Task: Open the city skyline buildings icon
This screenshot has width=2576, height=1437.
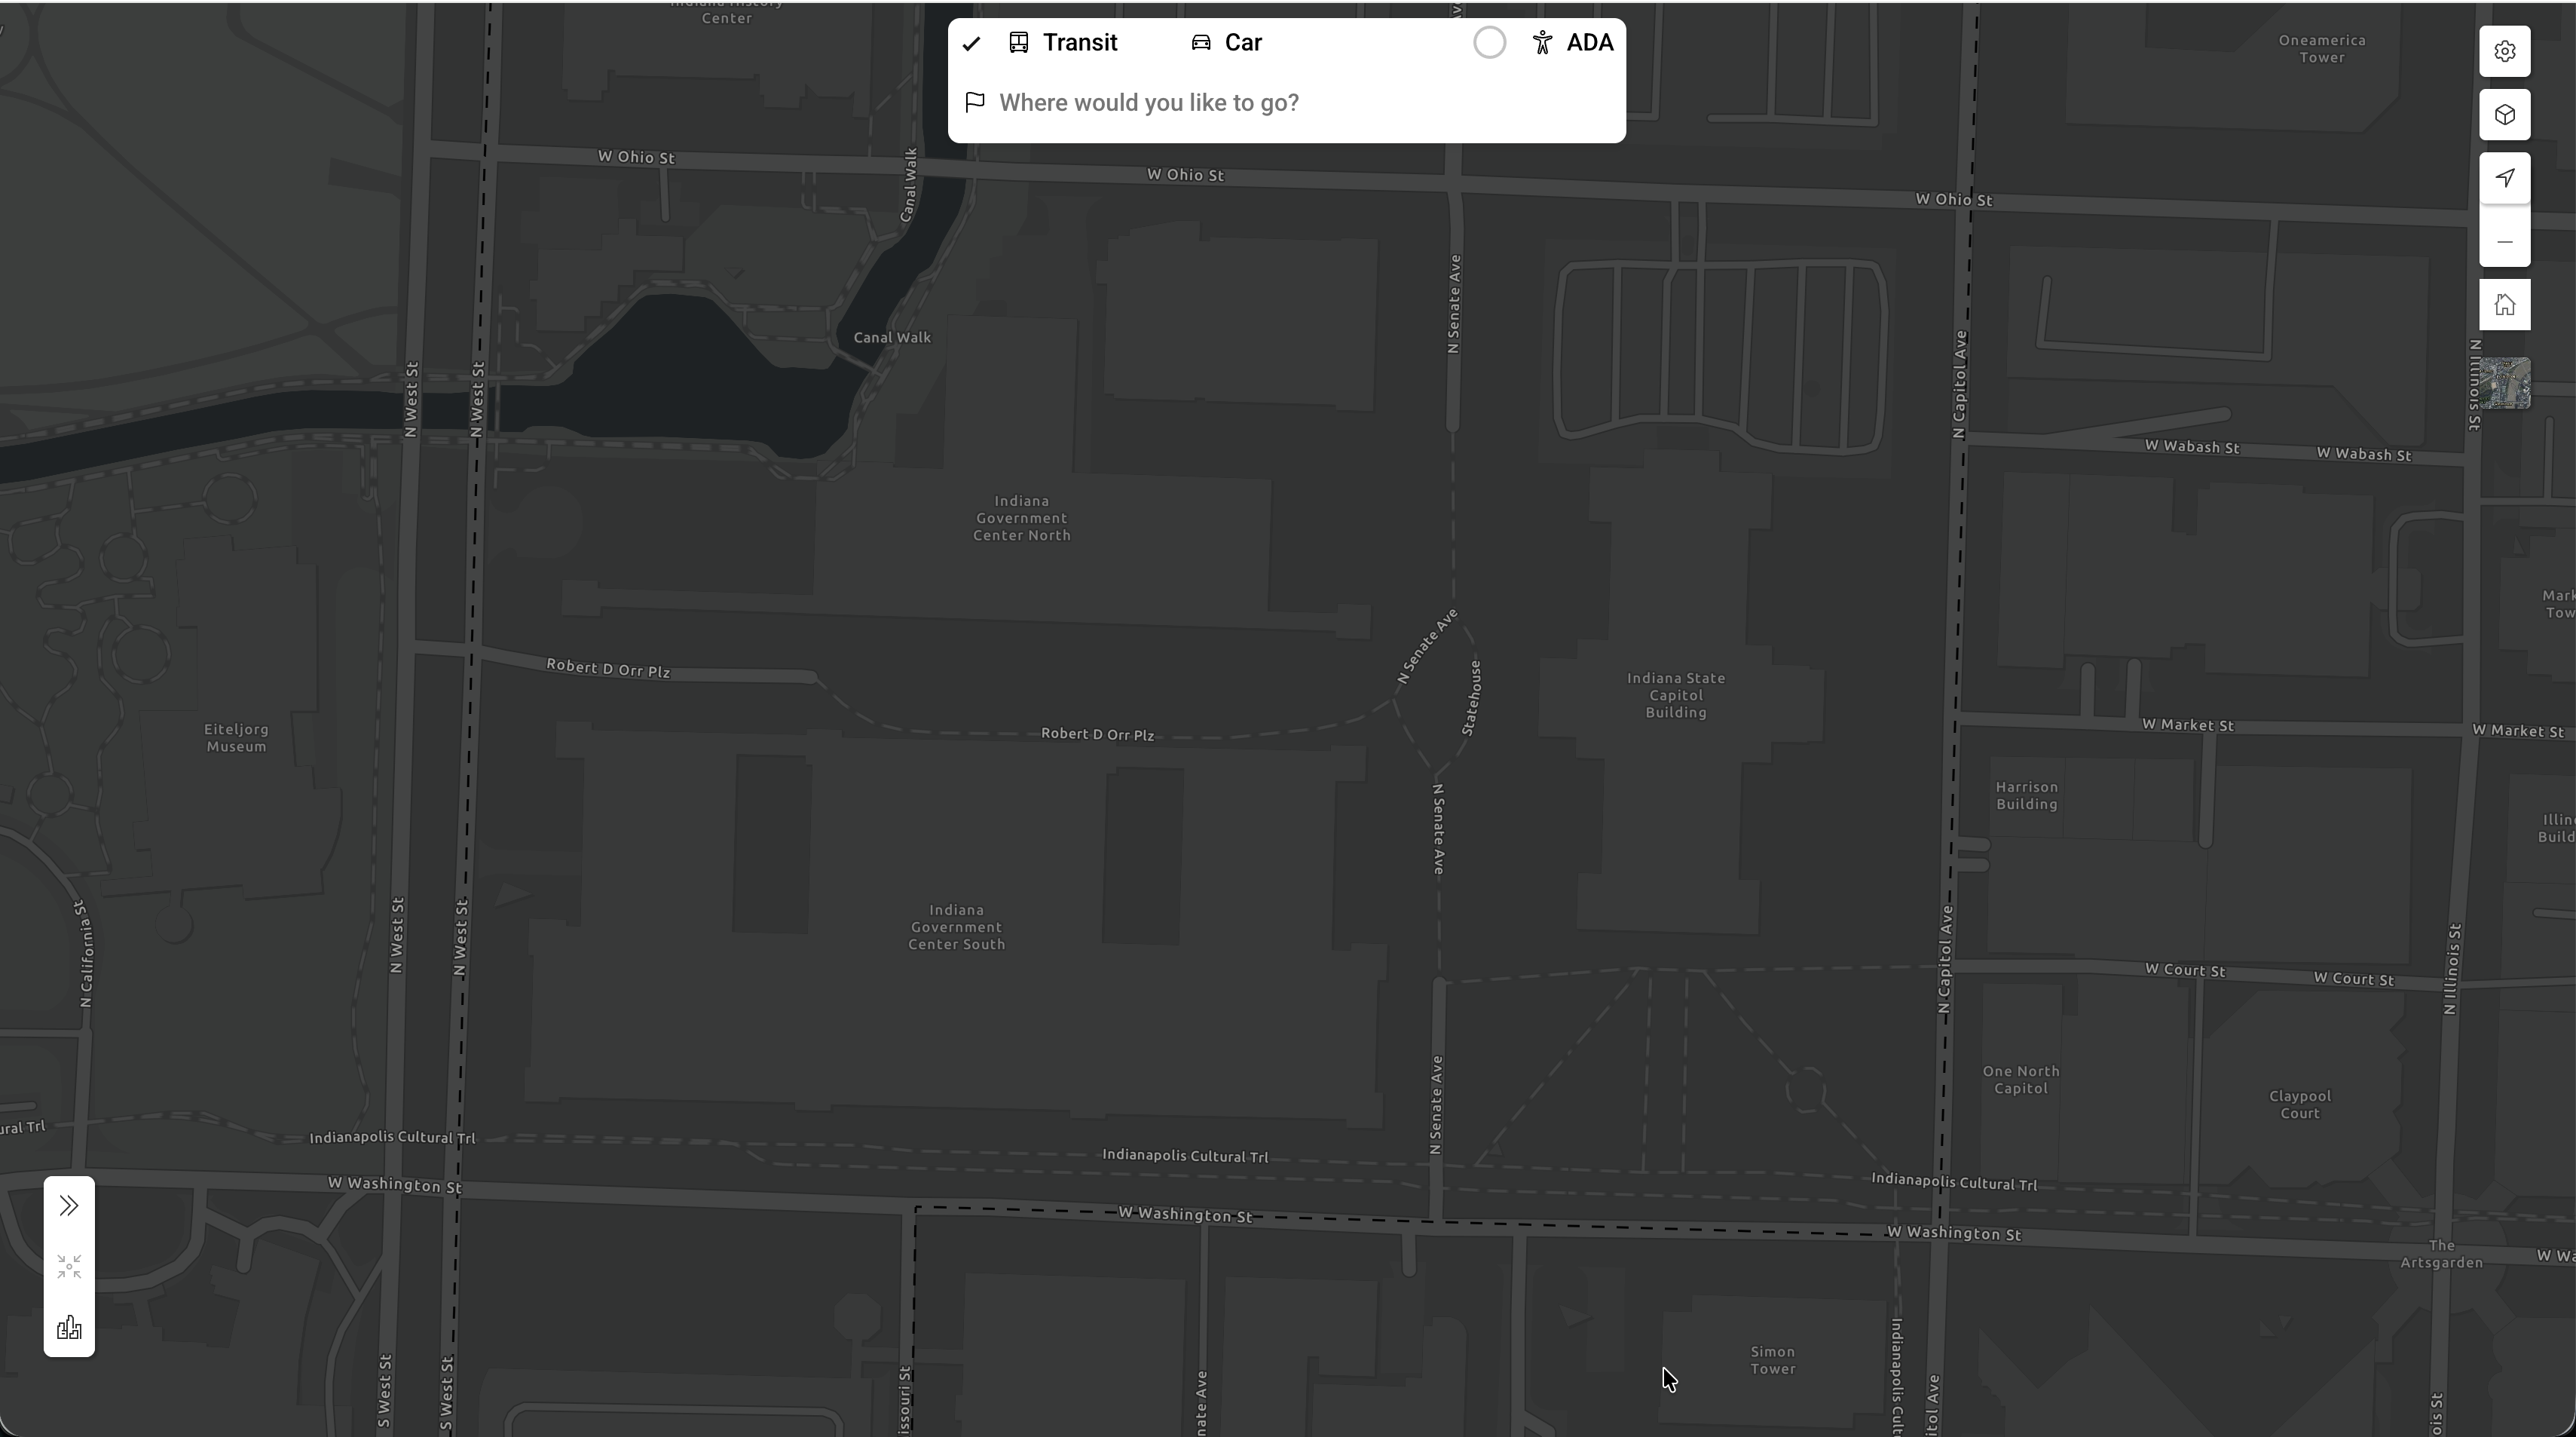Action: click(69, 1328)
